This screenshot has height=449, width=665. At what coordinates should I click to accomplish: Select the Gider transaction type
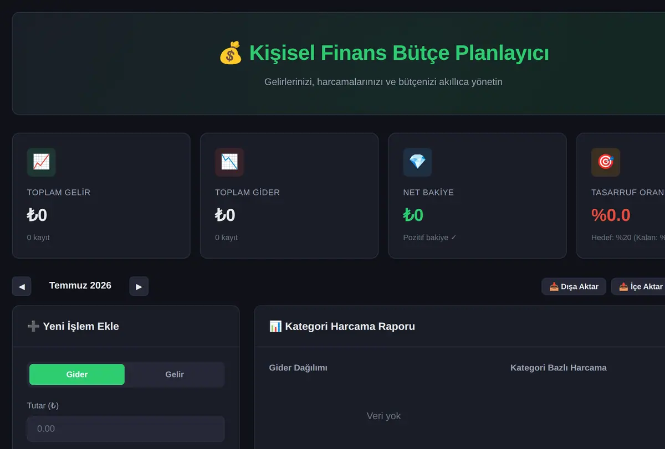[x=77, y=374]
